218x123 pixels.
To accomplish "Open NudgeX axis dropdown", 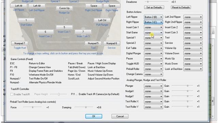I will [153, 91].
